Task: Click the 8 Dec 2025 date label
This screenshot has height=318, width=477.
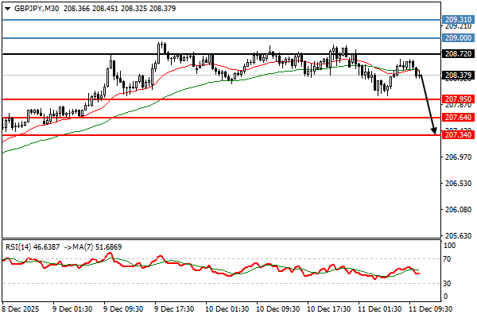Action: click(x=22, y=308)
